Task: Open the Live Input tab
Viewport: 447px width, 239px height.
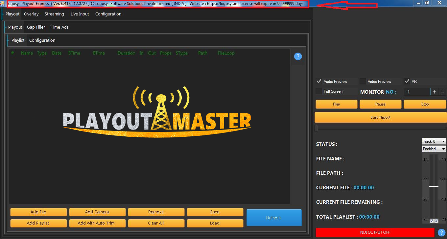Action: coord(80,14)
